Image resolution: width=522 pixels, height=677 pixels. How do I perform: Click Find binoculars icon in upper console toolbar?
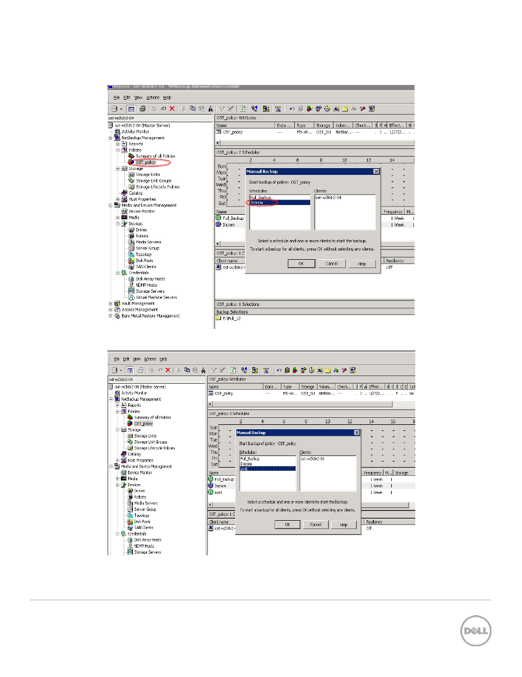click(211, 109)
